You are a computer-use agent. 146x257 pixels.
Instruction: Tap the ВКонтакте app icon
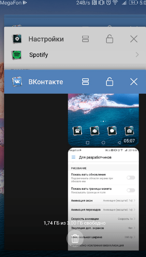[17, 81]
